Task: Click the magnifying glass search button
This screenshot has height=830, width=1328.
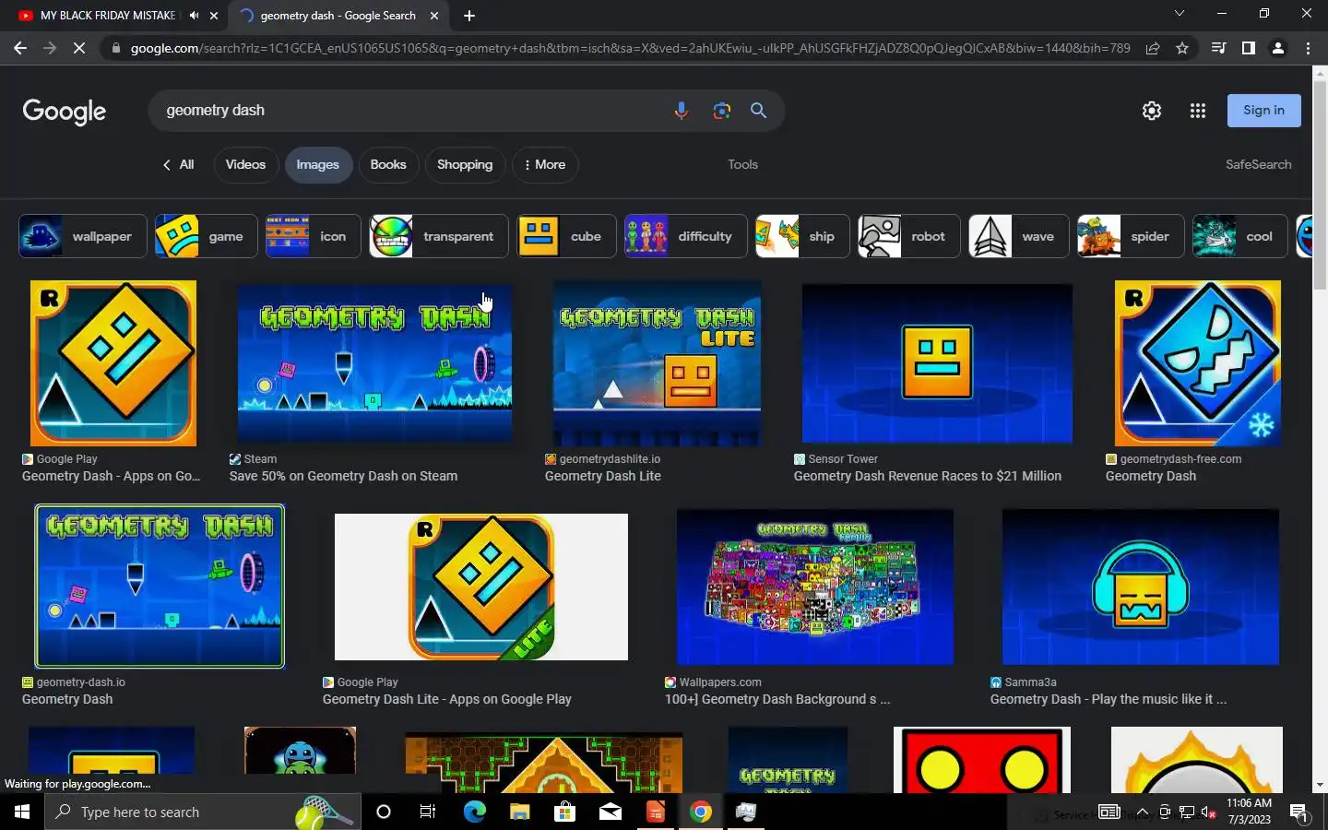Action: pos(758,111)
